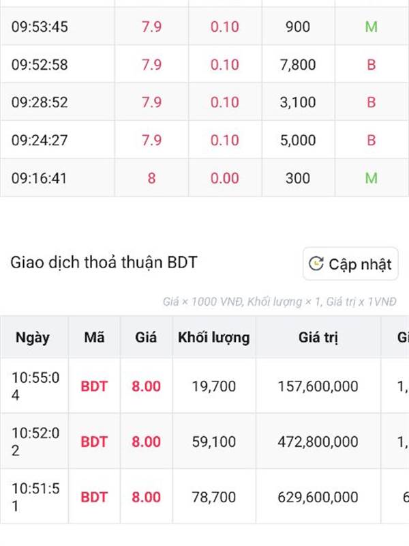Open BDT link in the 10:51:51 row
The height and width of the screenshot is (546, 409).
coord(94,497)
